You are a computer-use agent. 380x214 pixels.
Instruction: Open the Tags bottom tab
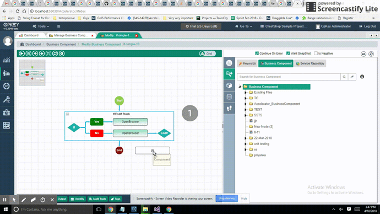[x=116, y=199]
